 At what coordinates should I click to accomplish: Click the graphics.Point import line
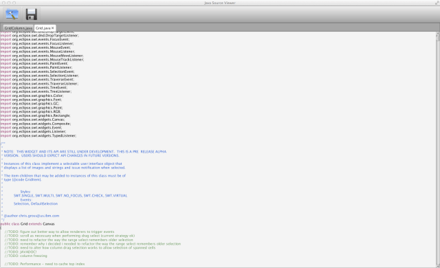click(x=32, y=108)
